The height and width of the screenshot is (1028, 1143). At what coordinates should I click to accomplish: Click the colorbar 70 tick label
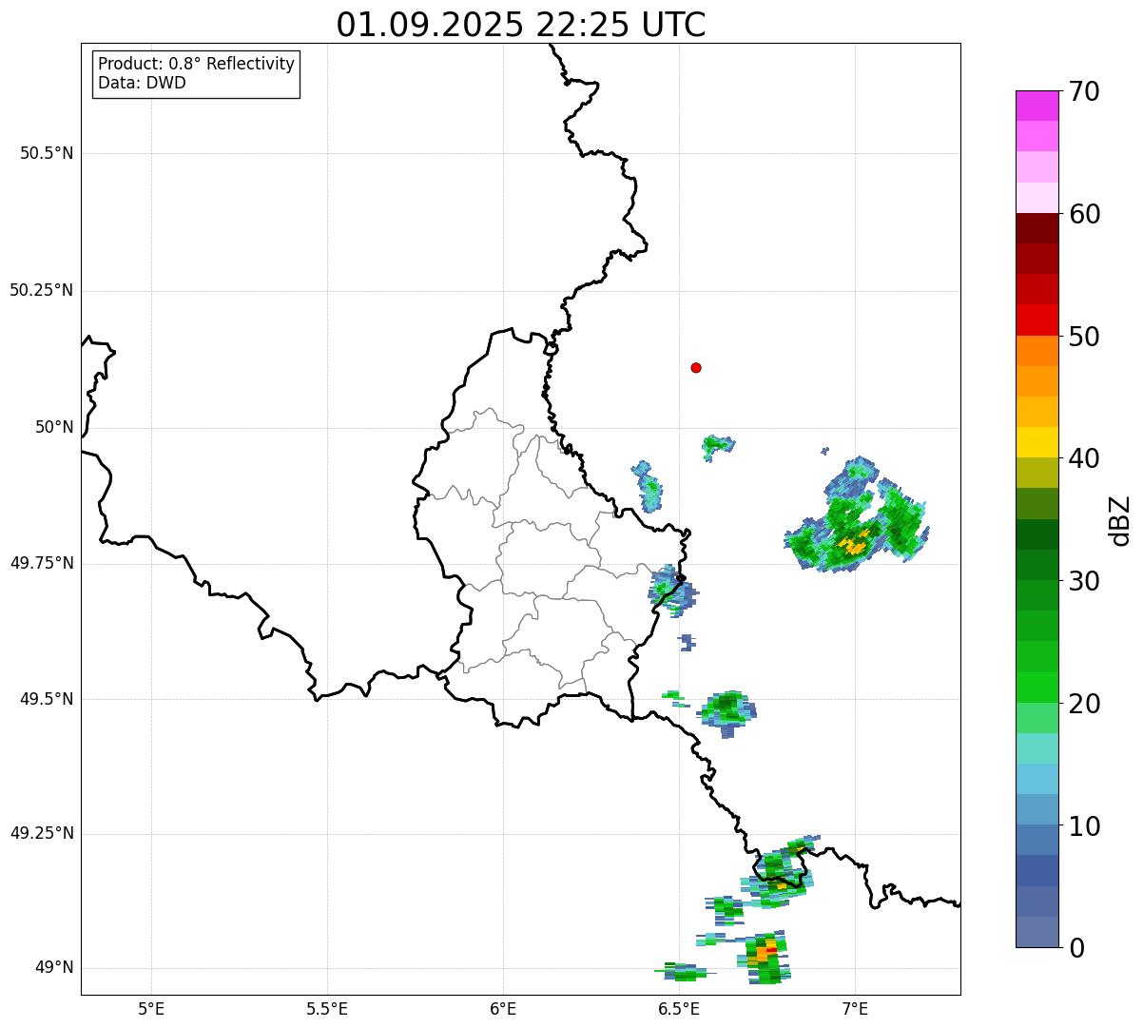tap(1084, 91)
